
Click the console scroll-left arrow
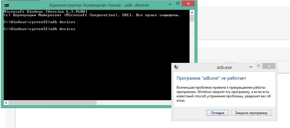6,103
